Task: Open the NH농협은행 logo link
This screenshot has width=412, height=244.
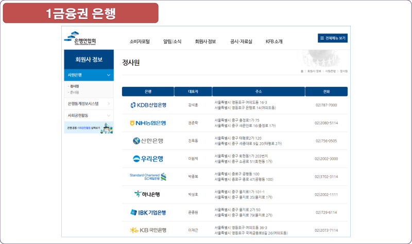Action: [x=148, y=123]
